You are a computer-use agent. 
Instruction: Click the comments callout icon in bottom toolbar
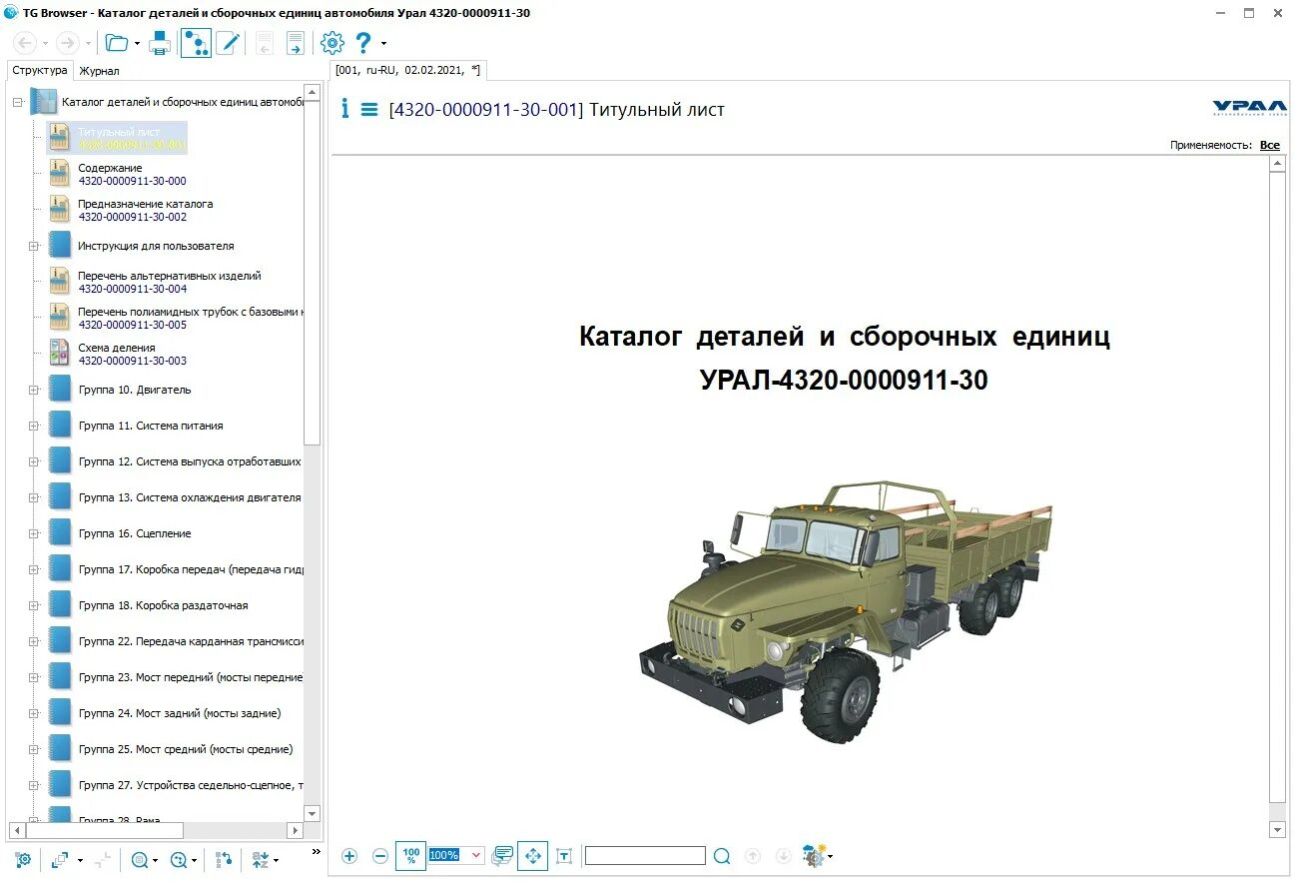[x=501, y=855]
